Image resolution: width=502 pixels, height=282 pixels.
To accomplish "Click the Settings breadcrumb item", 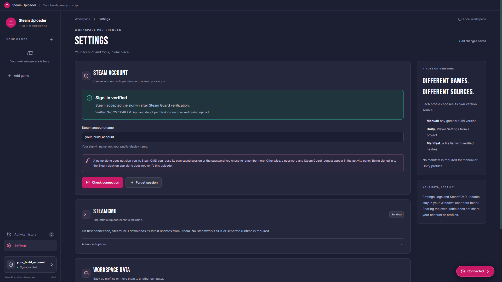I will [x=104, y=19].
